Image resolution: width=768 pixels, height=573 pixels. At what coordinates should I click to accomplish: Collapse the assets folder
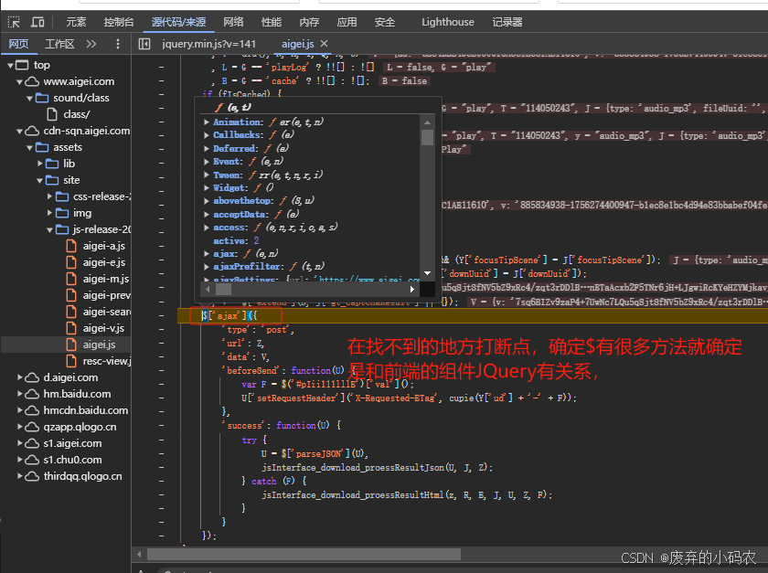coord(29,147)
